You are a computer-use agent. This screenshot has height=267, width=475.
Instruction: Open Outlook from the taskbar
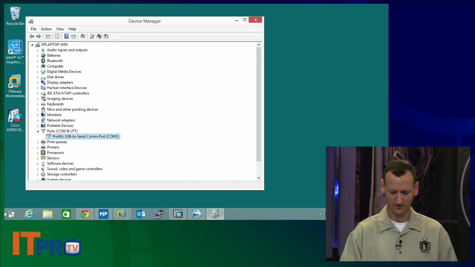141,214
